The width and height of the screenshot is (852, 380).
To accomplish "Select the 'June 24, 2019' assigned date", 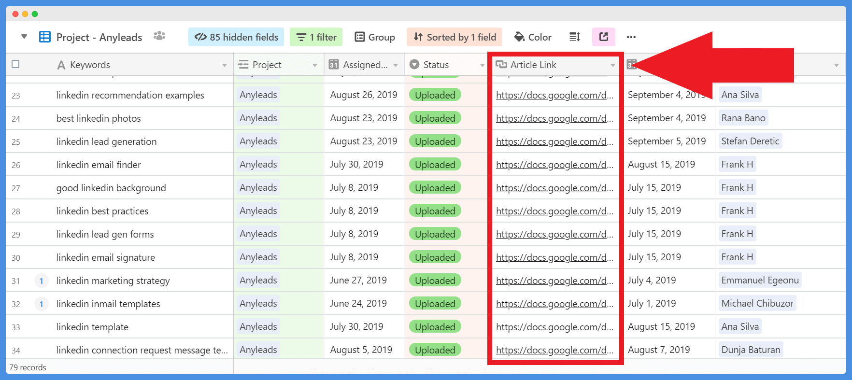I will 358,304.
